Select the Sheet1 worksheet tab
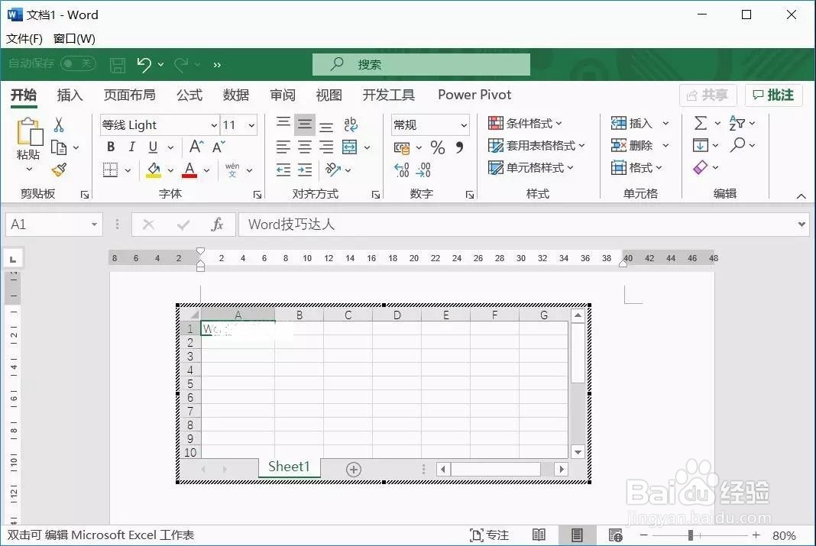 click(289, 467)
